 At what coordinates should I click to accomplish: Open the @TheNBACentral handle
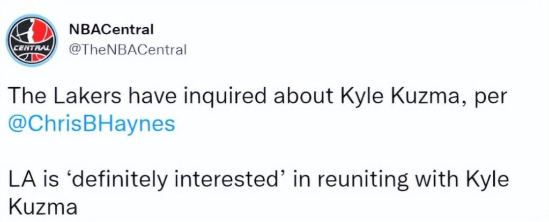tap(128, 50)
